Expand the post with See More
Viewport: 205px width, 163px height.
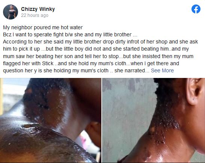162,70
